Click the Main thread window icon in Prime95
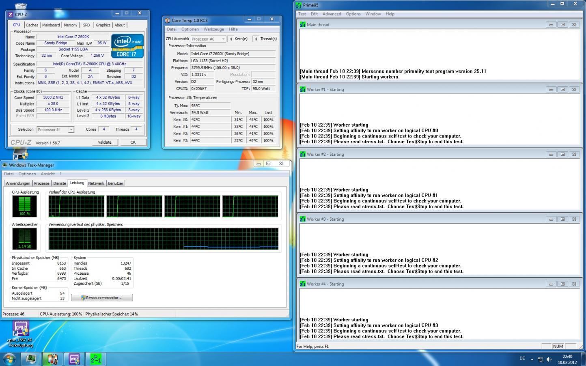Viewport: 586px width, 366px height. tap(303, 25)
